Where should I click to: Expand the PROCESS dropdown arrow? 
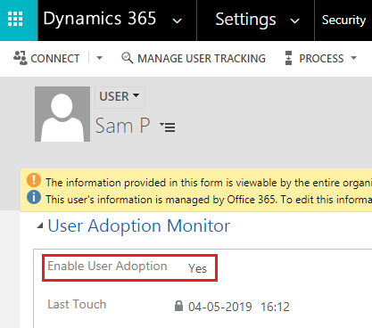pos(353,58)
